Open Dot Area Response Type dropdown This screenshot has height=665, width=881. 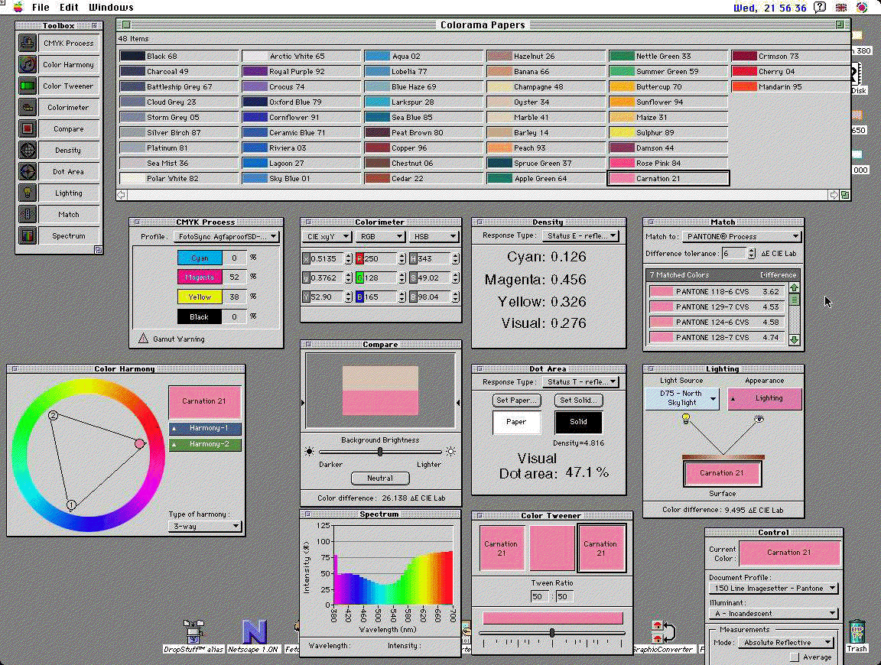pos(580,382)
